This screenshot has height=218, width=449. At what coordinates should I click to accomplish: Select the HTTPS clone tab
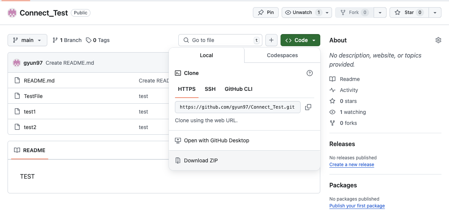pyautogui.click(x=187, y=89)
